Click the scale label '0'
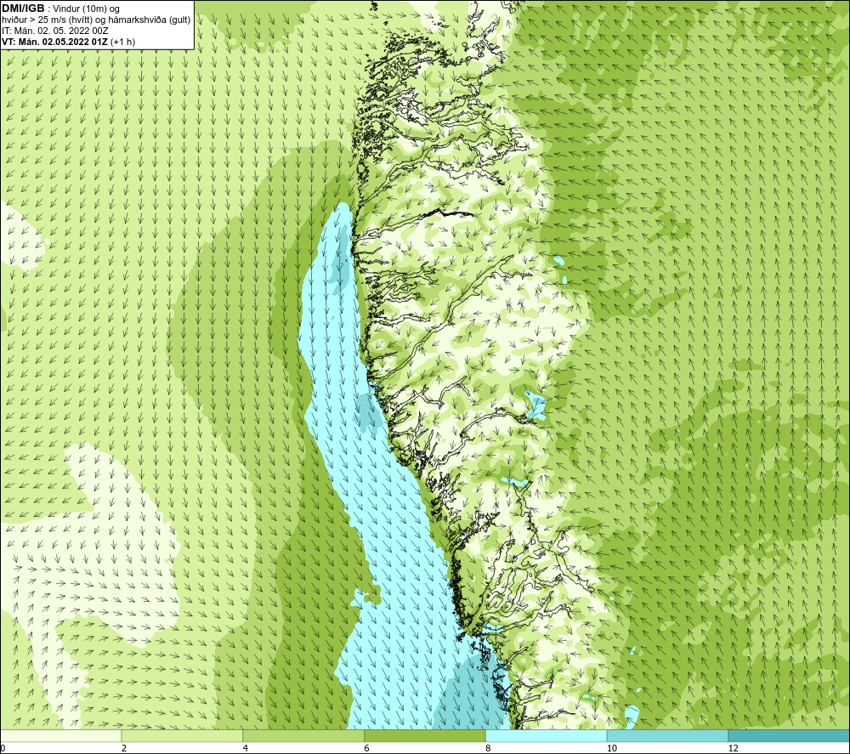850x754 pixels. [3, 748]
